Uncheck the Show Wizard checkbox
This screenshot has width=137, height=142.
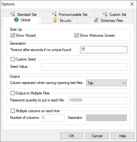[13, 35]
